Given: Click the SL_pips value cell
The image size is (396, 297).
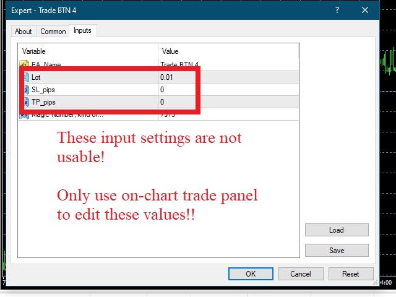Looking at the screenshot, I should pos(228,90).
